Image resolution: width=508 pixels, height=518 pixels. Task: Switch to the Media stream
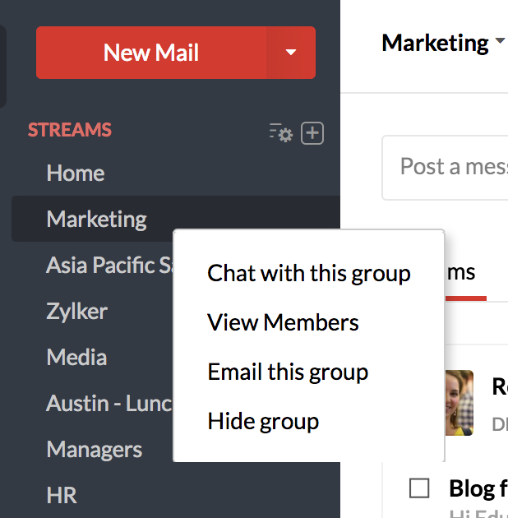click(76, 358)
